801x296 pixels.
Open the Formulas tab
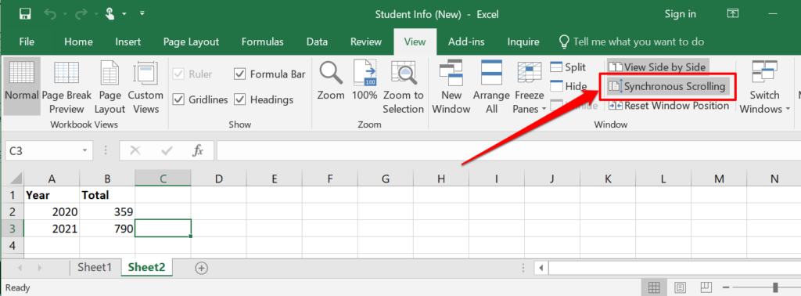[262, 42]
